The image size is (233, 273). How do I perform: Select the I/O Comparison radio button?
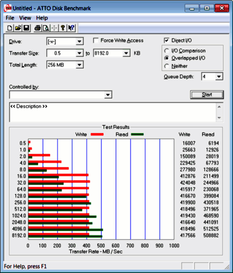pyautogui.click(x=167, y=51)
